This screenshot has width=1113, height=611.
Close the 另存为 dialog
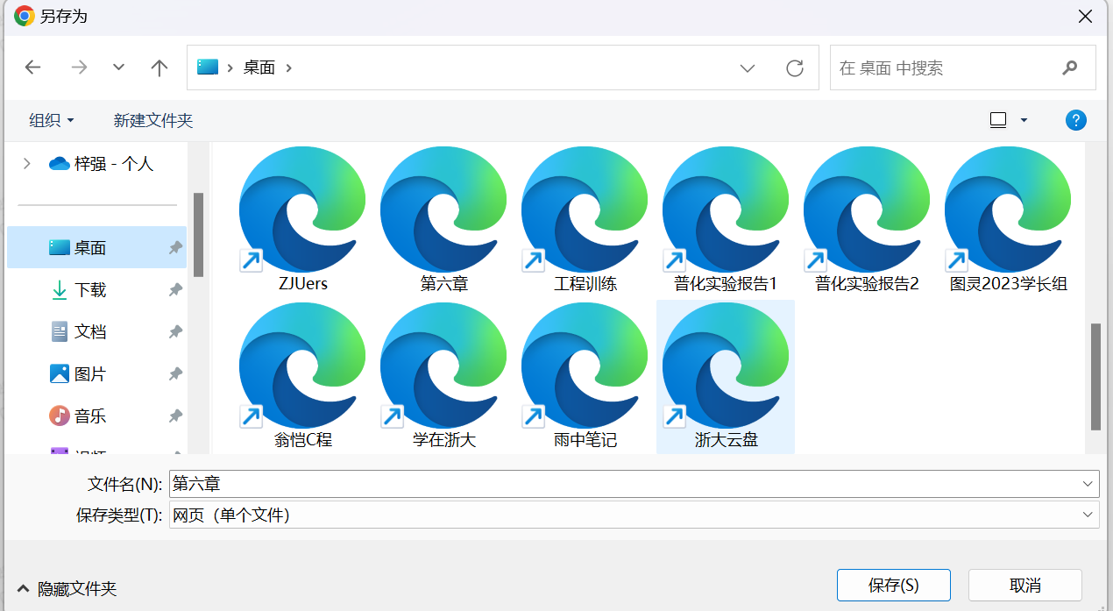click(x=1085, y=17)
